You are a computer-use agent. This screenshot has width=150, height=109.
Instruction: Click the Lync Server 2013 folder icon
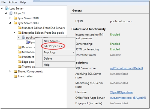(15, 23)
